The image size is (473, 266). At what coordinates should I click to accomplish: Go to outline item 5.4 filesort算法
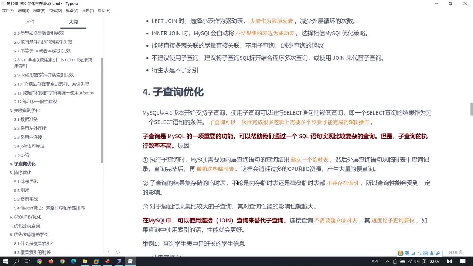pos(50,208)
